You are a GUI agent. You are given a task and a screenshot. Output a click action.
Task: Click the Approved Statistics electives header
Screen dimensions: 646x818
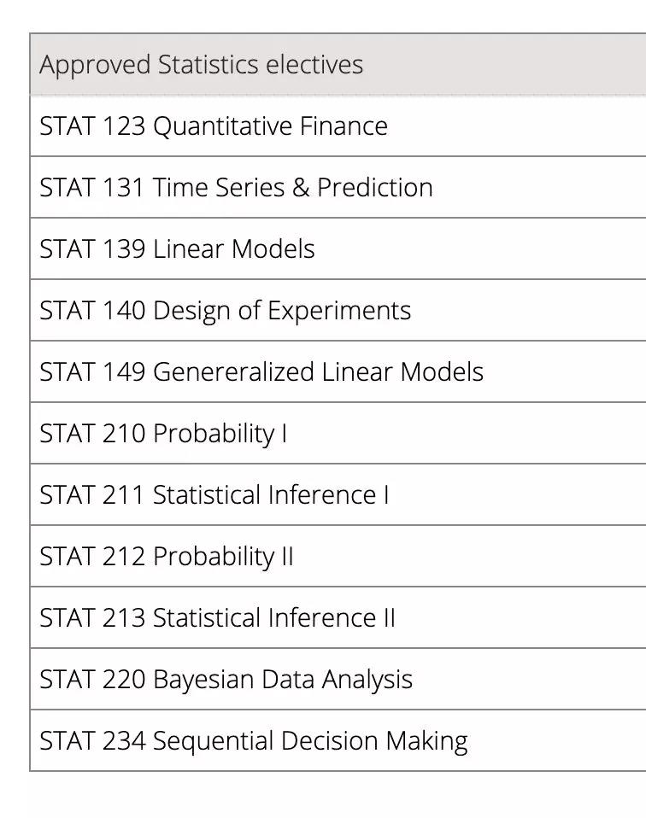pos(338,64)
